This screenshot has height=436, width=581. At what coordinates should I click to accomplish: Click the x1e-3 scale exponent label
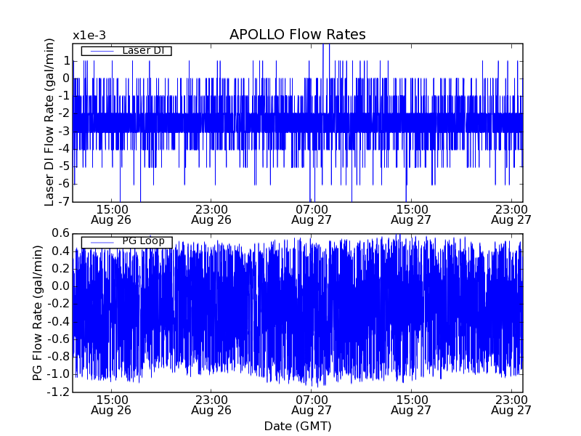pos(89,36)
